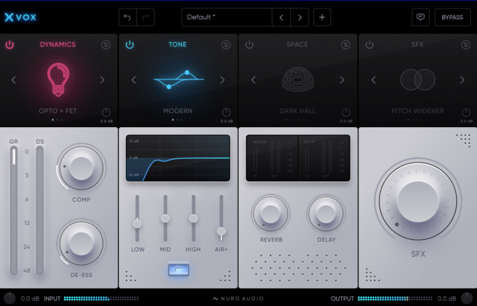477x306 pixels.
Task: Click the Space module gain trim knob
Action: (346, 112)
